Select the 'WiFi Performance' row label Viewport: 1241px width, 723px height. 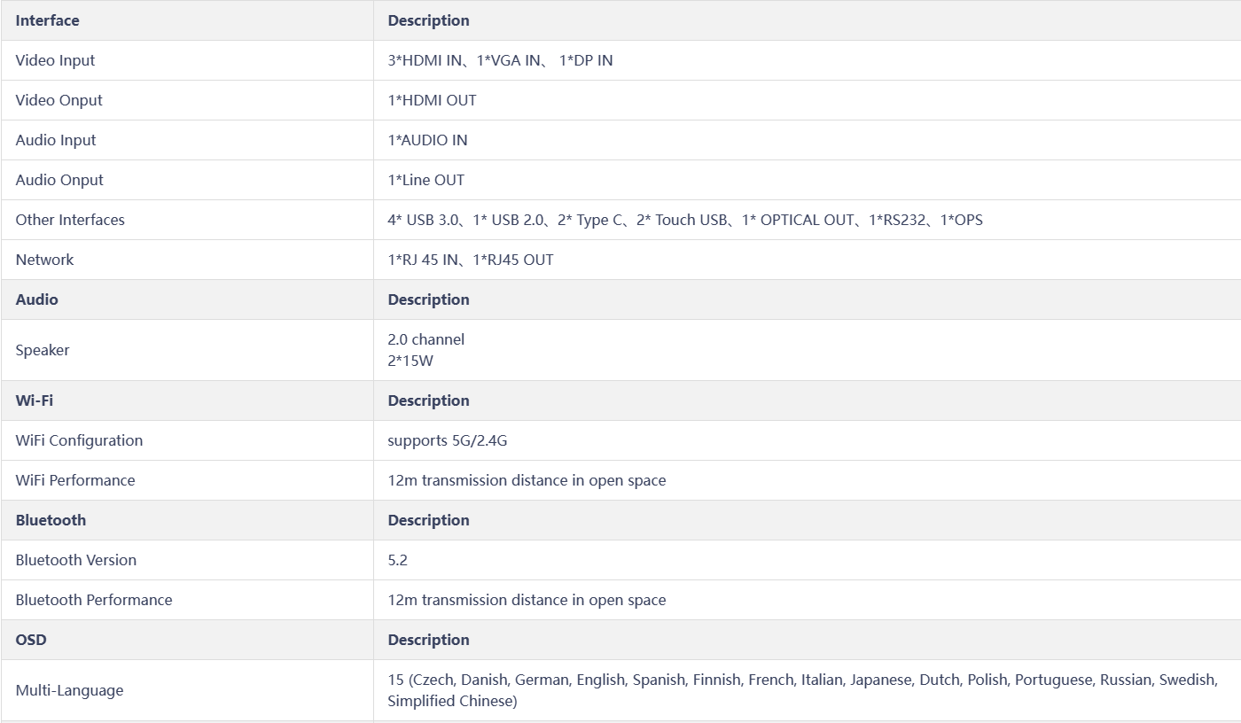pos(75,480)
